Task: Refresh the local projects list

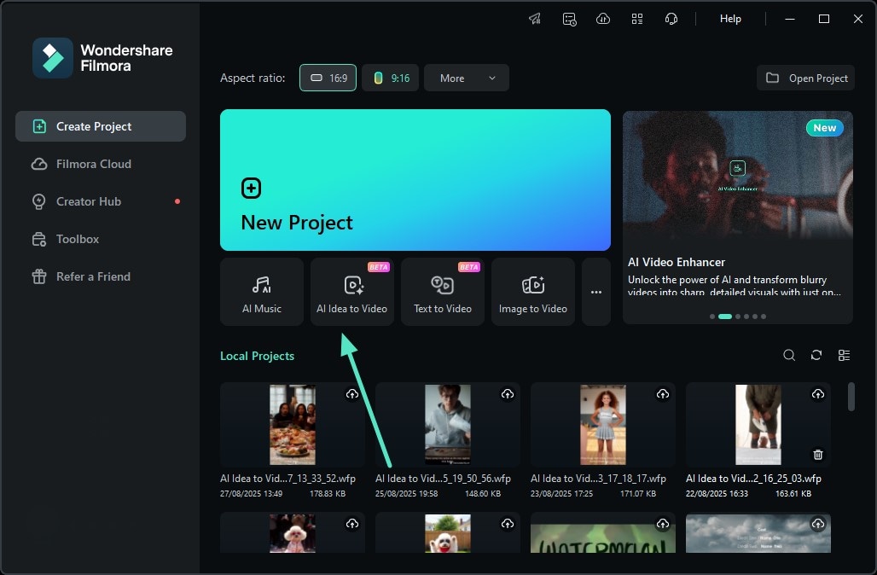Action: click(816, 355)
